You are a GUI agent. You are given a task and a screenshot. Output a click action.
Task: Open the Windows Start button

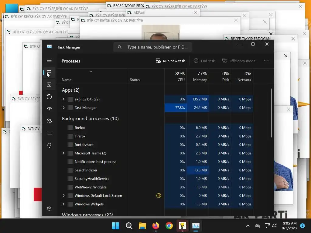pos(116,226)
